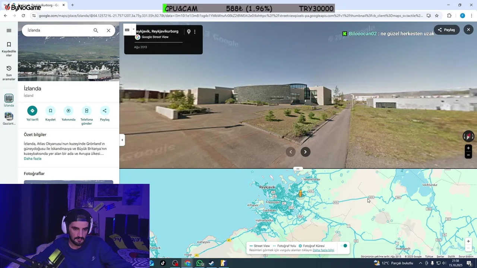Click the Pegman marker on the map
477x268 pixels.
[x=300, y=193]
